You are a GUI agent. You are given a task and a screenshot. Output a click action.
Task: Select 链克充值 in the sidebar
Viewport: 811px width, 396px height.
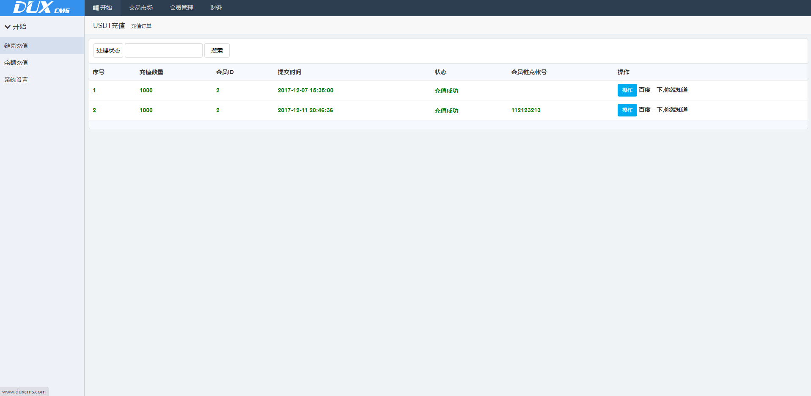click(x=16, y=46)
